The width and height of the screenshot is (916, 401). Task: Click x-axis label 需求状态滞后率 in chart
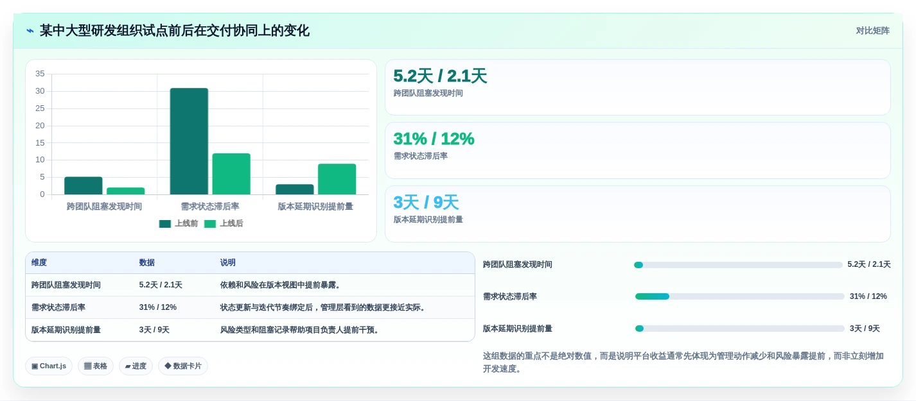tap(210, 207)
